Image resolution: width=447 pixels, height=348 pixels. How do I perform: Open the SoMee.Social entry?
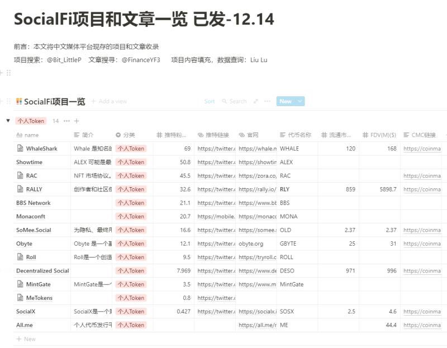tap(34, 230)
